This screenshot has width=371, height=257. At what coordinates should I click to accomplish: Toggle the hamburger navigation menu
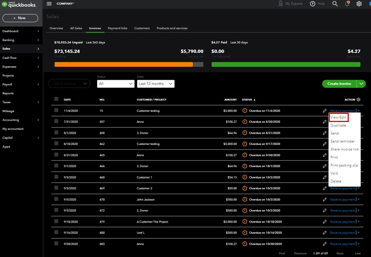click(x=49, y=4)
